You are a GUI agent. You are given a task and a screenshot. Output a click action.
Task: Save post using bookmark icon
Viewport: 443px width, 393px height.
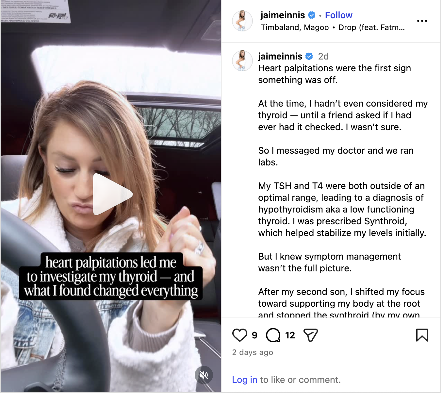[x=422, y=335]
